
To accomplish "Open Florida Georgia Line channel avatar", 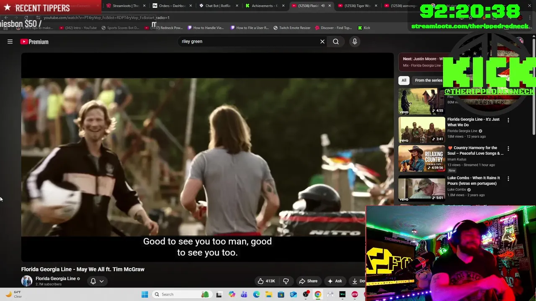I will pos(27,281).
